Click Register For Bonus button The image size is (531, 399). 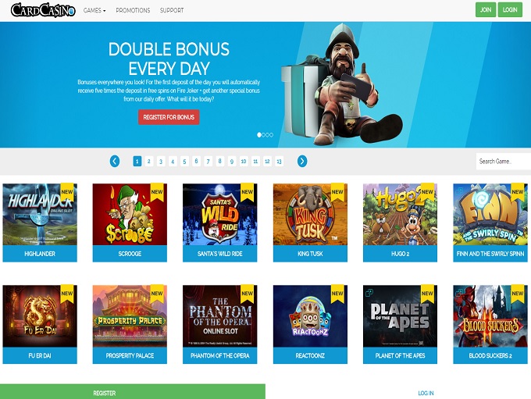click(x=169, y=117)
